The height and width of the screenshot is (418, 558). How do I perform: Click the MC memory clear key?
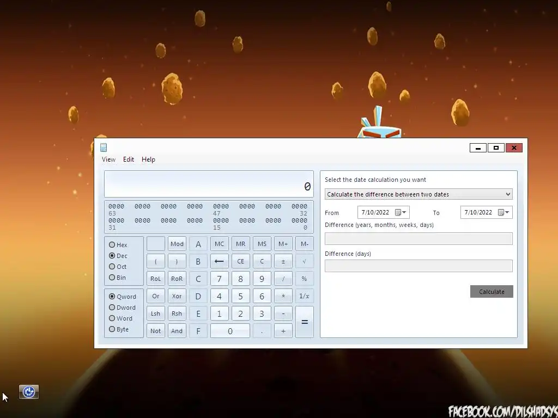coord(219,244)
